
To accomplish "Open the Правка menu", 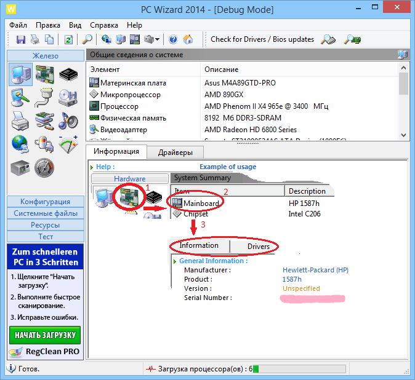I will coord(48,25).
